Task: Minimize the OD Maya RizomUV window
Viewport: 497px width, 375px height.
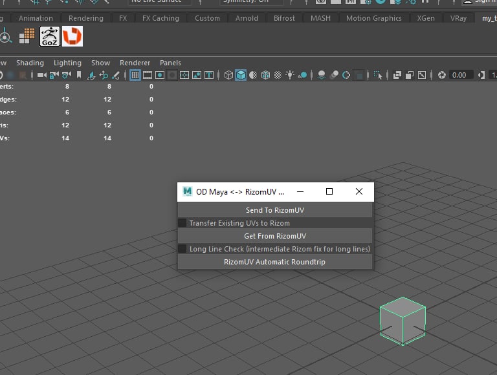Action: pyautogui.click(x=300, y=191)
